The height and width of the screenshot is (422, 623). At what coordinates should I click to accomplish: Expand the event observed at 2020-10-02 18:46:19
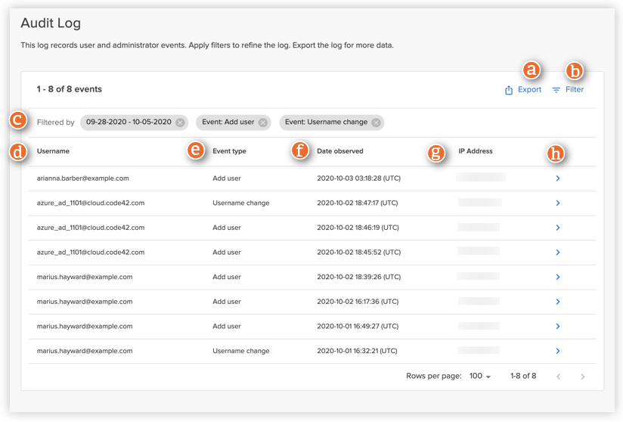coord(558,228)
